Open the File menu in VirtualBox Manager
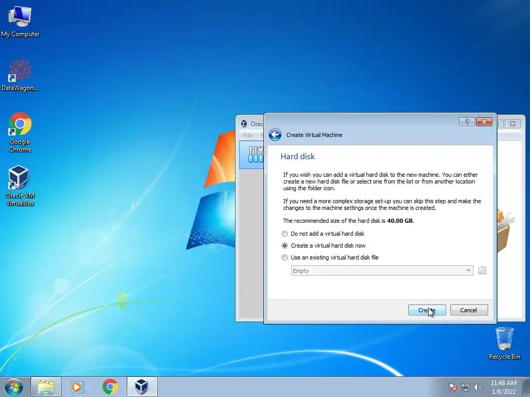The width and height of the screenshot is (530, 397). 248,135
